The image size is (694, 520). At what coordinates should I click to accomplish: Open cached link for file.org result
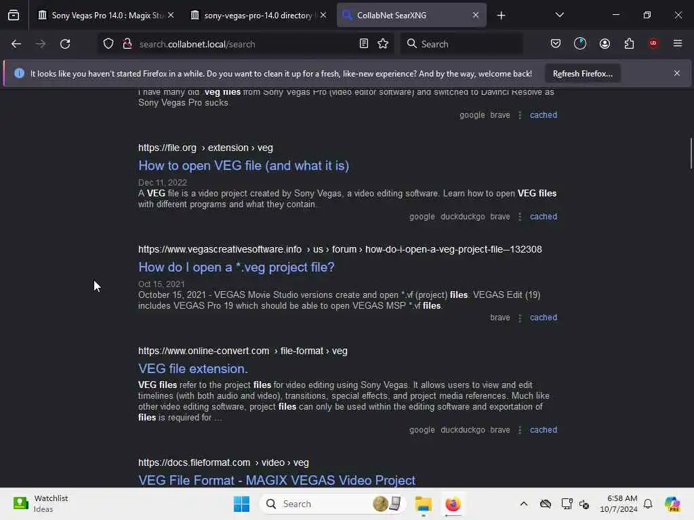click(x=544, y=217)
